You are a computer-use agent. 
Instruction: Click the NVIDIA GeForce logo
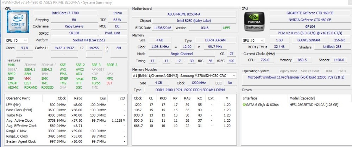pyautogui.click(x=254, y=22)
